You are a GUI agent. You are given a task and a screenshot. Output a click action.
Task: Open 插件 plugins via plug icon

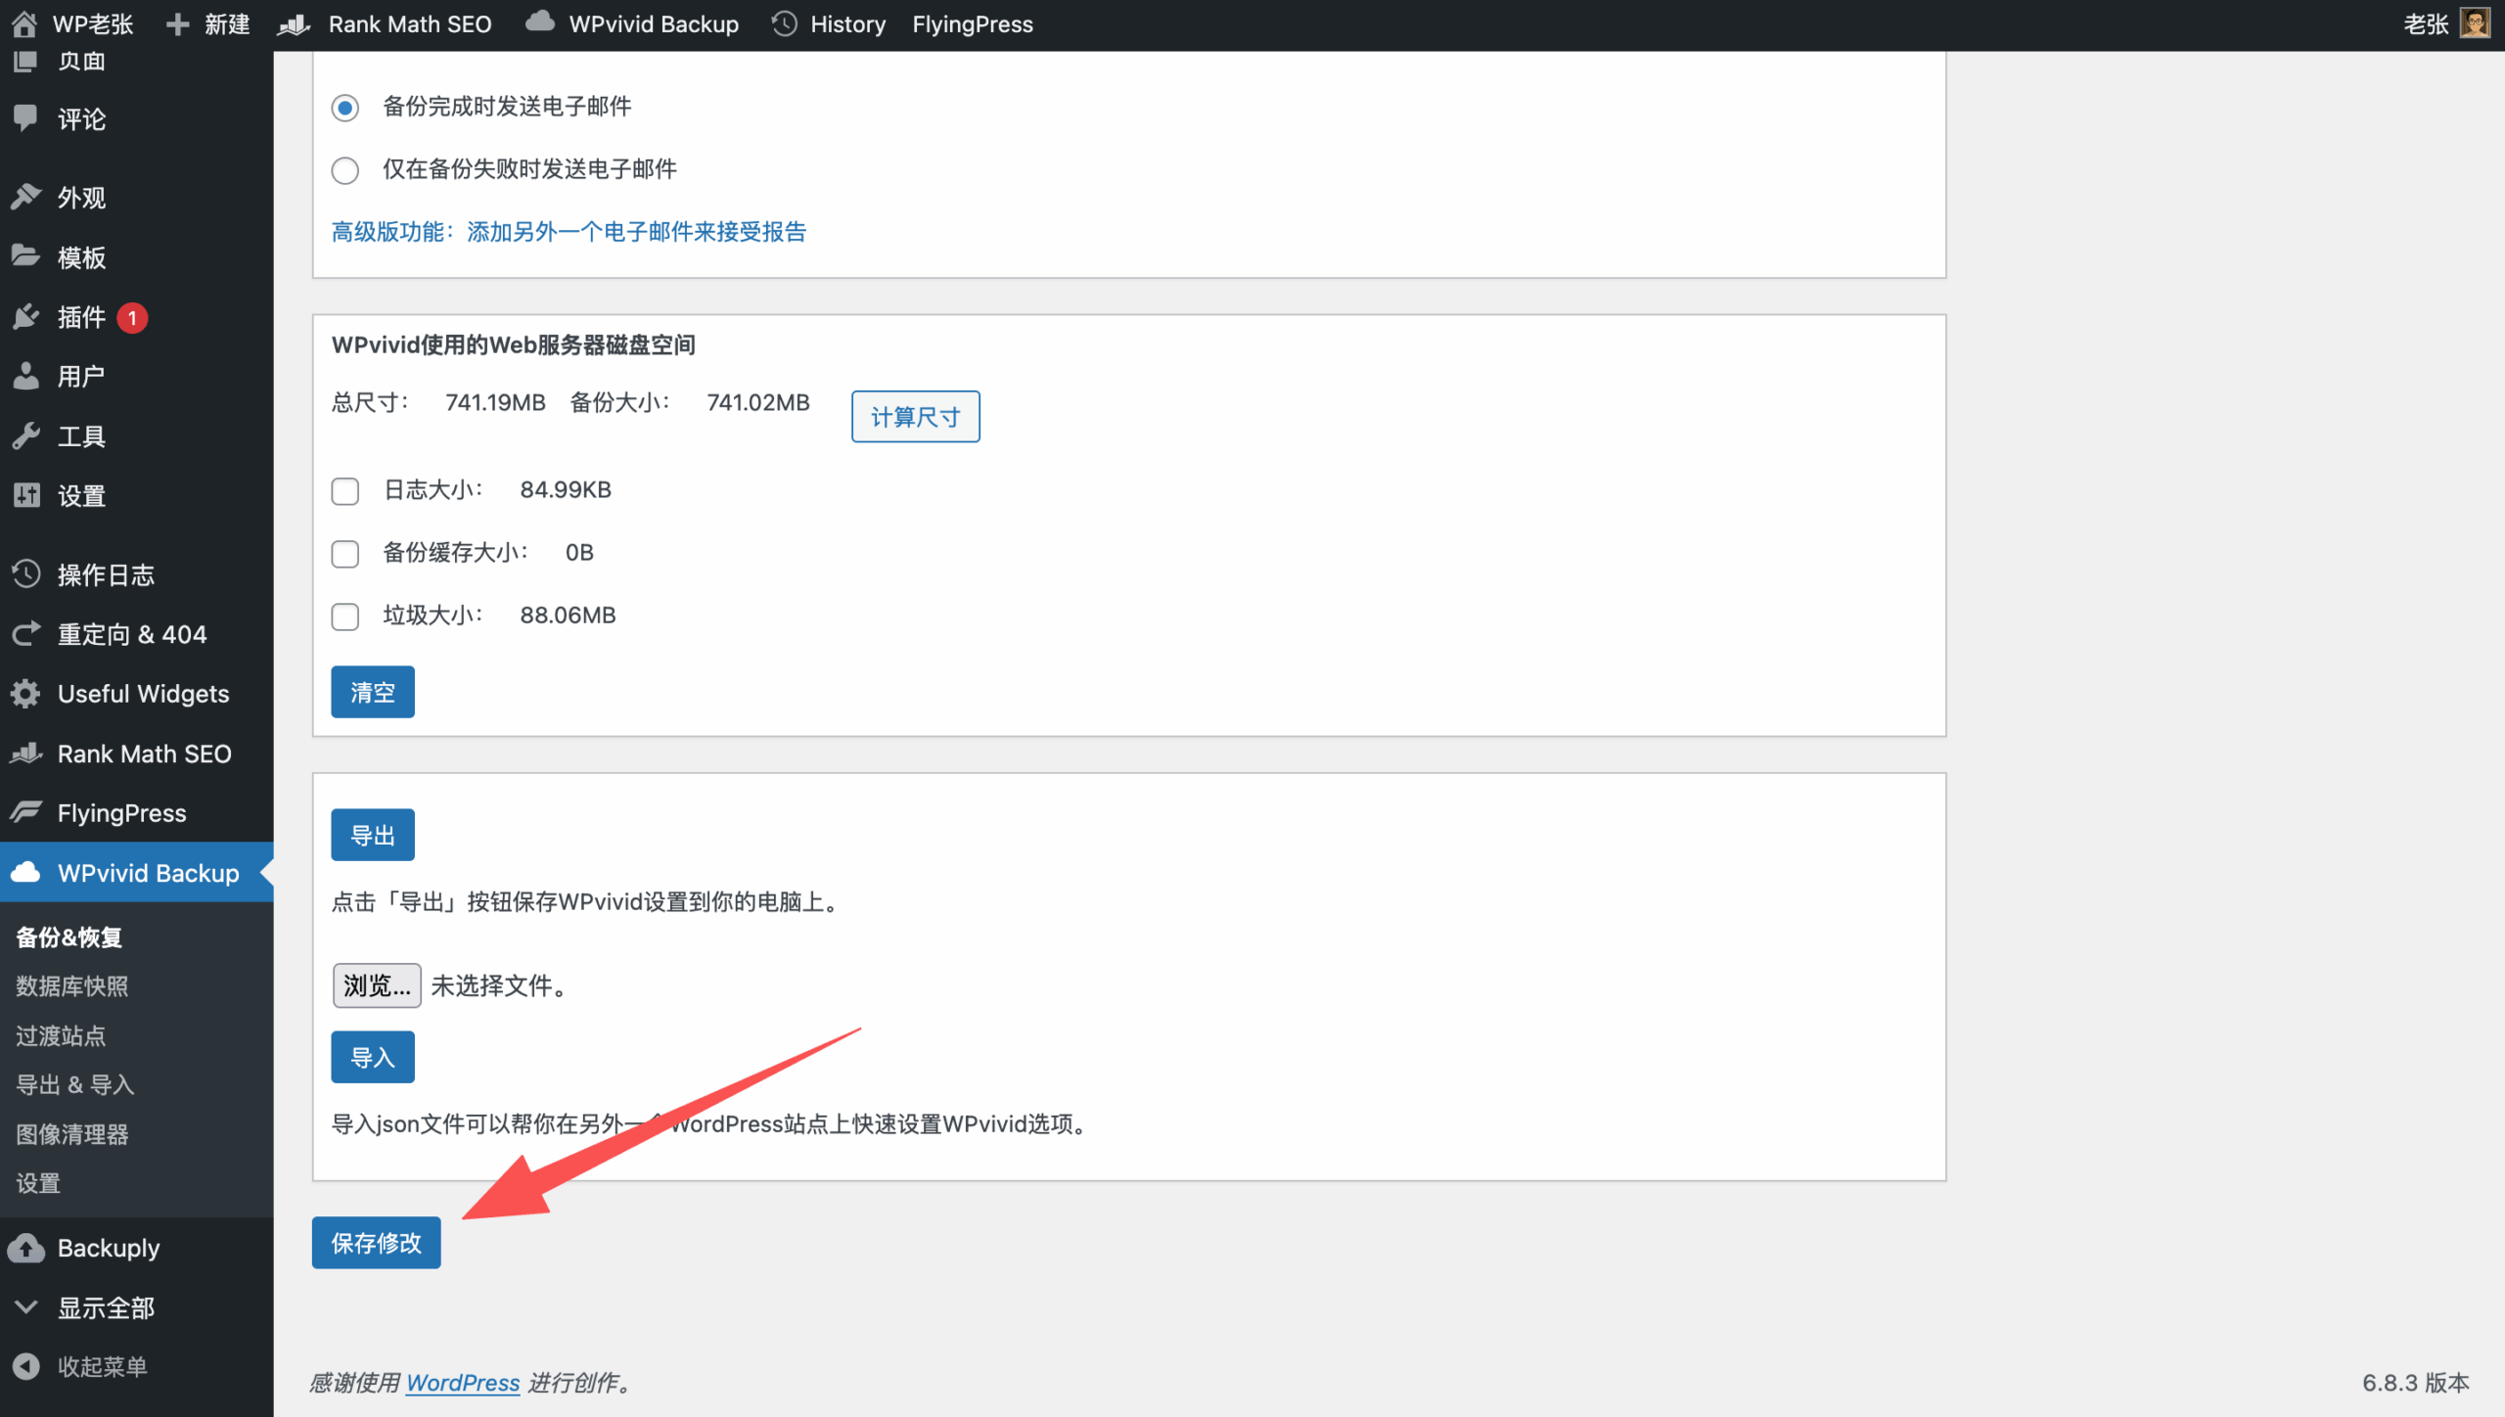[26, 317]
